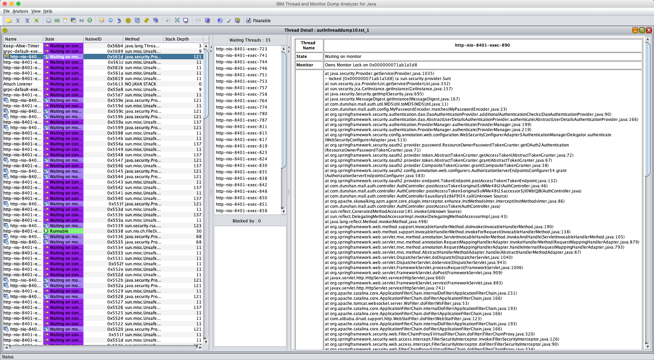
Task: Click the down arrow of Waiting Threads scrollbar
Action: (x=283, y=212)
